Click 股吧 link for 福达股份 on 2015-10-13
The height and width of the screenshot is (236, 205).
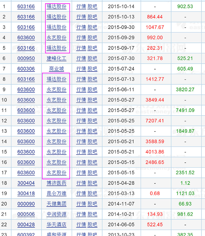coord(92,17)
